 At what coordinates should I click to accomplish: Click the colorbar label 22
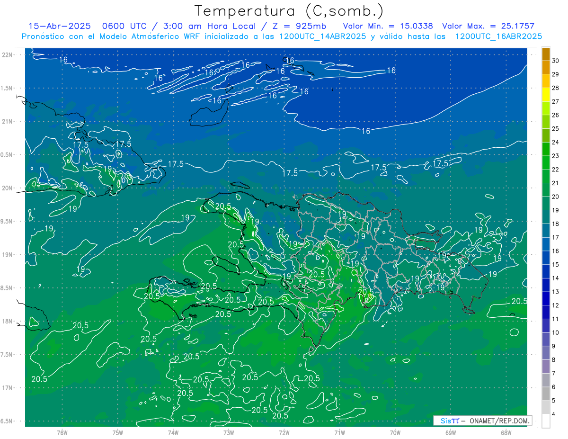[x=556, y=170]
